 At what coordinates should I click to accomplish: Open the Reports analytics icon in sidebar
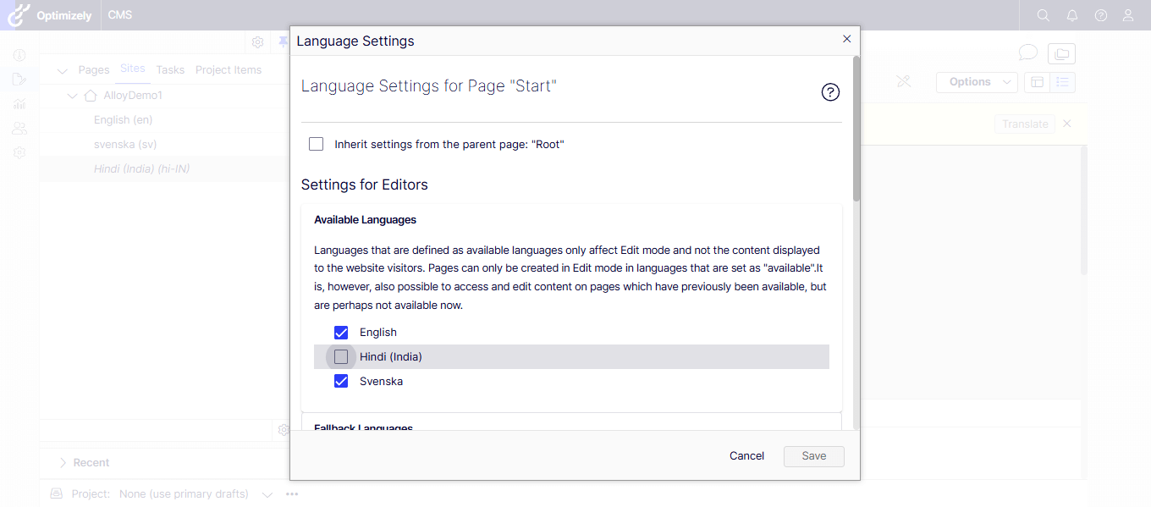pyautogui.click(x=19, y=103)
